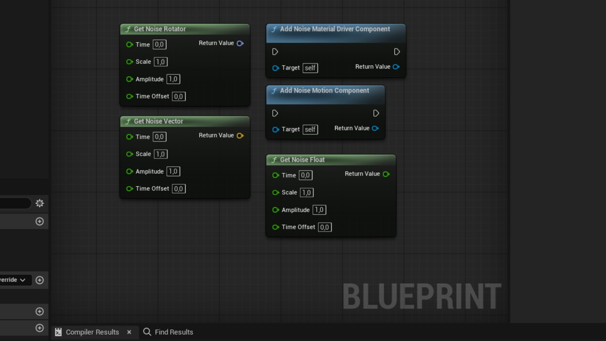The image size is (606, 341).
Task: Click the Time input pin on Get Noise Rotator
Action: pos(130,45)
